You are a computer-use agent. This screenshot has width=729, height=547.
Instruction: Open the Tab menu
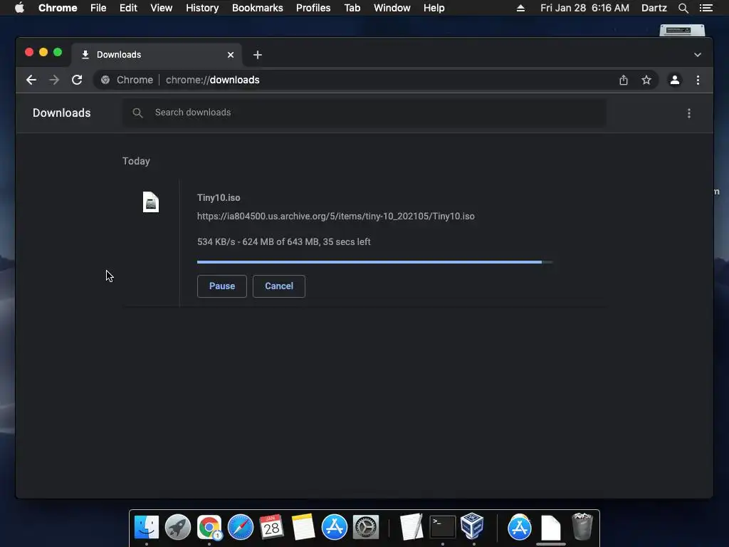click(352, 8)
